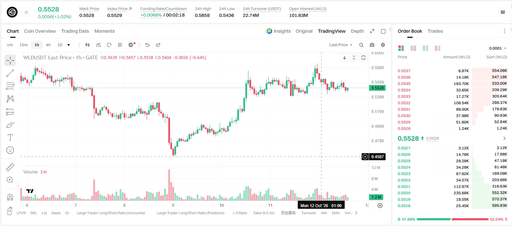Viewport: 512px width, 226px height.
Task: Open chart settings gear icon
Action: pos(383,45)
